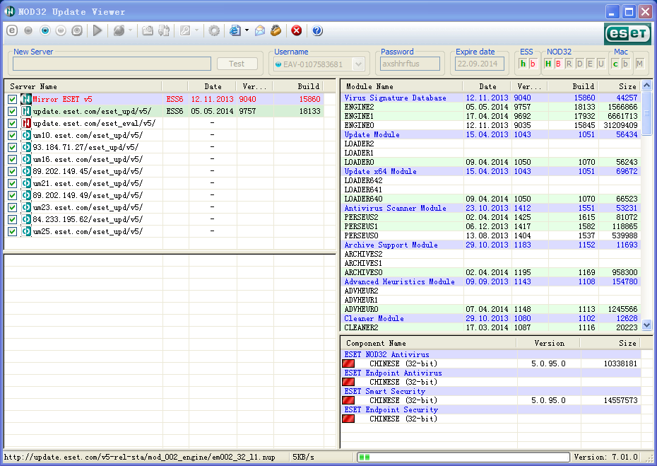This screenshot has width=657, height=466.
Task: Toggle the um16.eset.com/eset_upd/v5/ checkbox
Action: 12,159
